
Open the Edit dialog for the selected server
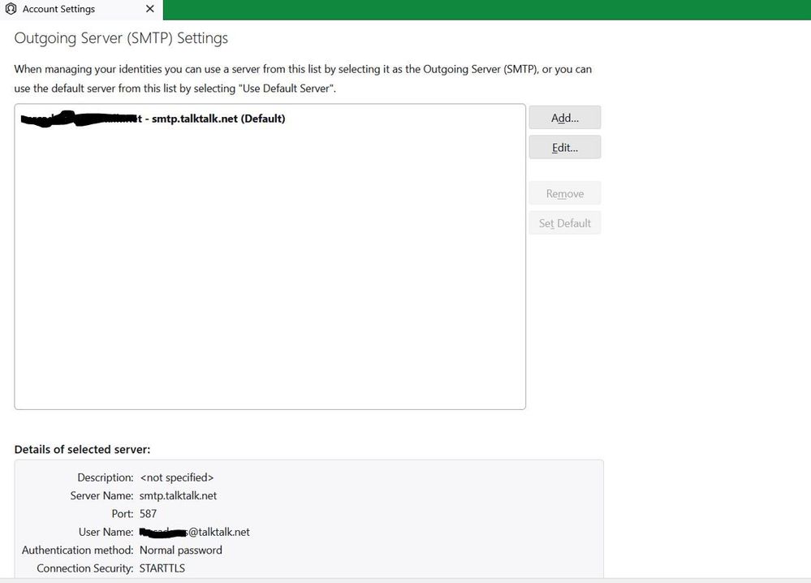point(564,147)
